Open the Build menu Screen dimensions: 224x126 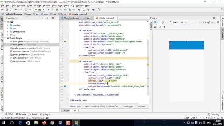coord(54,6)
